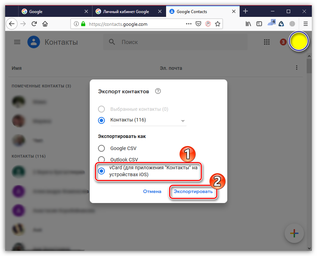
Task: Click the scrollbar up arrow
Action: point(309,56)
